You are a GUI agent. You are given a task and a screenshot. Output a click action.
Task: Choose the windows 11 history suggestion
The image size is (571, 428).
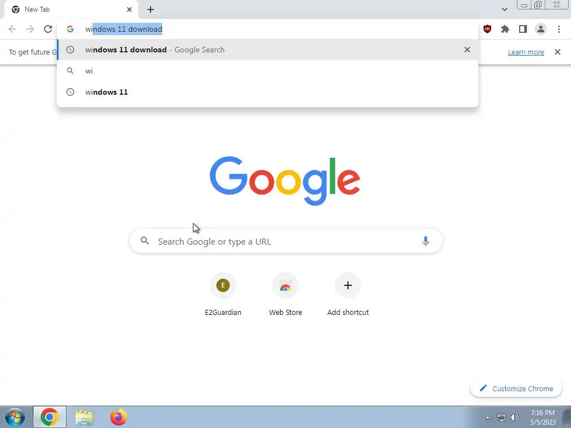268,92
